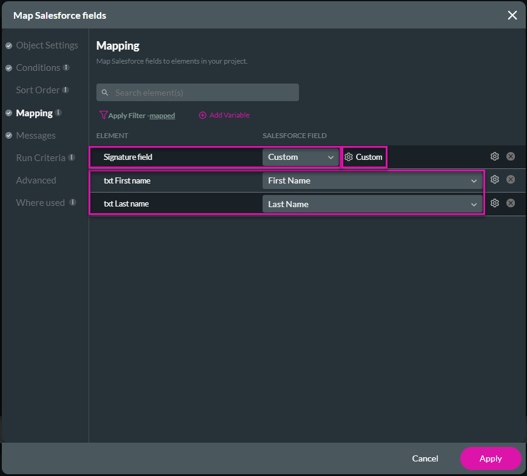The width and height of the screenshot is (527, 476).
Task: Click the mapped filter link
Action: pyautogui.click(x=161, y=115)
